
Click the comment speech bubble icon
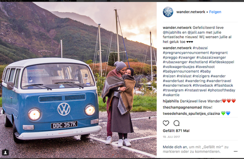click(x=176, y=123)
